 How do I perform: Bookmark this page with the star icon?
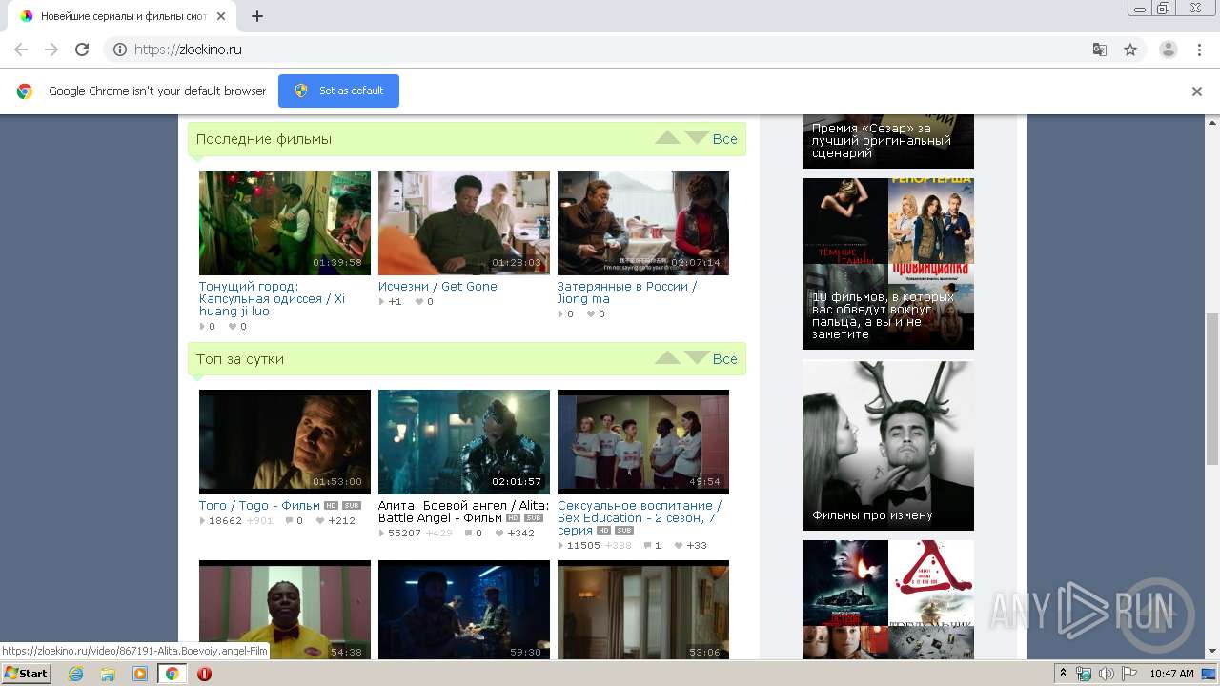coord(1130,50)
